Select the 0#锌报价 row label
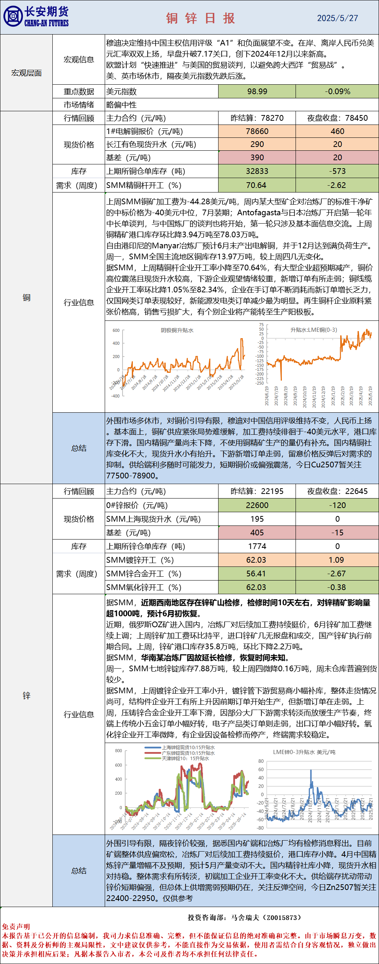Viewport: 379px width, 964px height. pos(162,505)
